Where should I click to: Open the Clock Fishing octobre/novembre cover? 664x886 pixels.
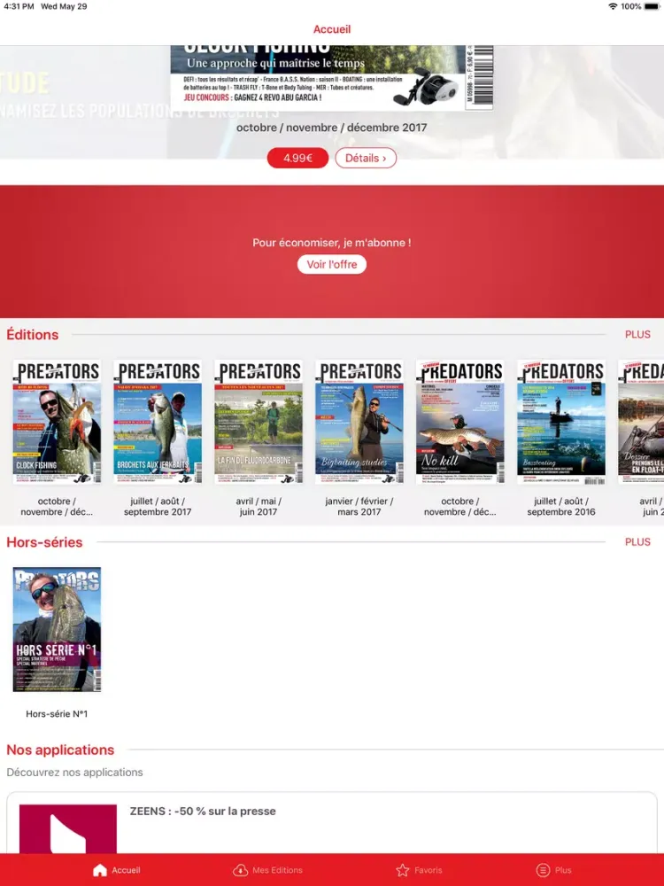point(57,422)
